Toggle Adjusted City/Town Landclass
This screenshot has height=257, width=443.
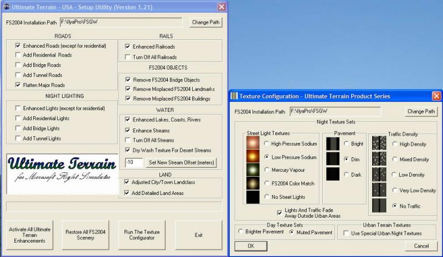pos(127,182)
